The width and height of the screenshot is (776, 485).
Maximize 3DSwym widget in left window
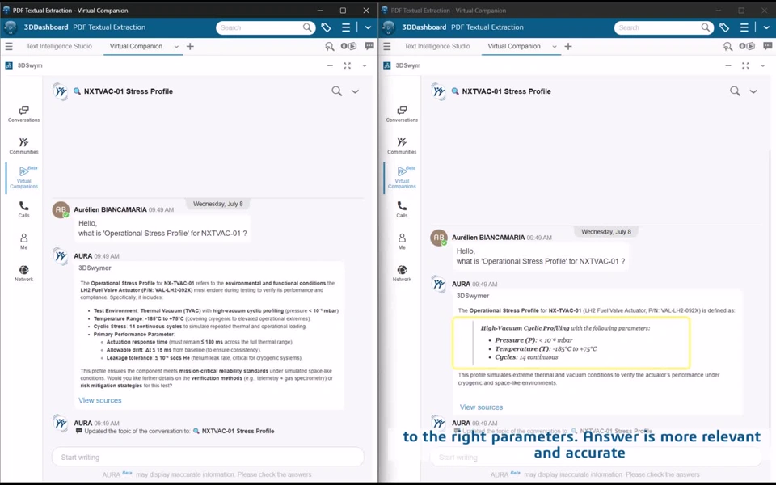click(x=348, y=65)
